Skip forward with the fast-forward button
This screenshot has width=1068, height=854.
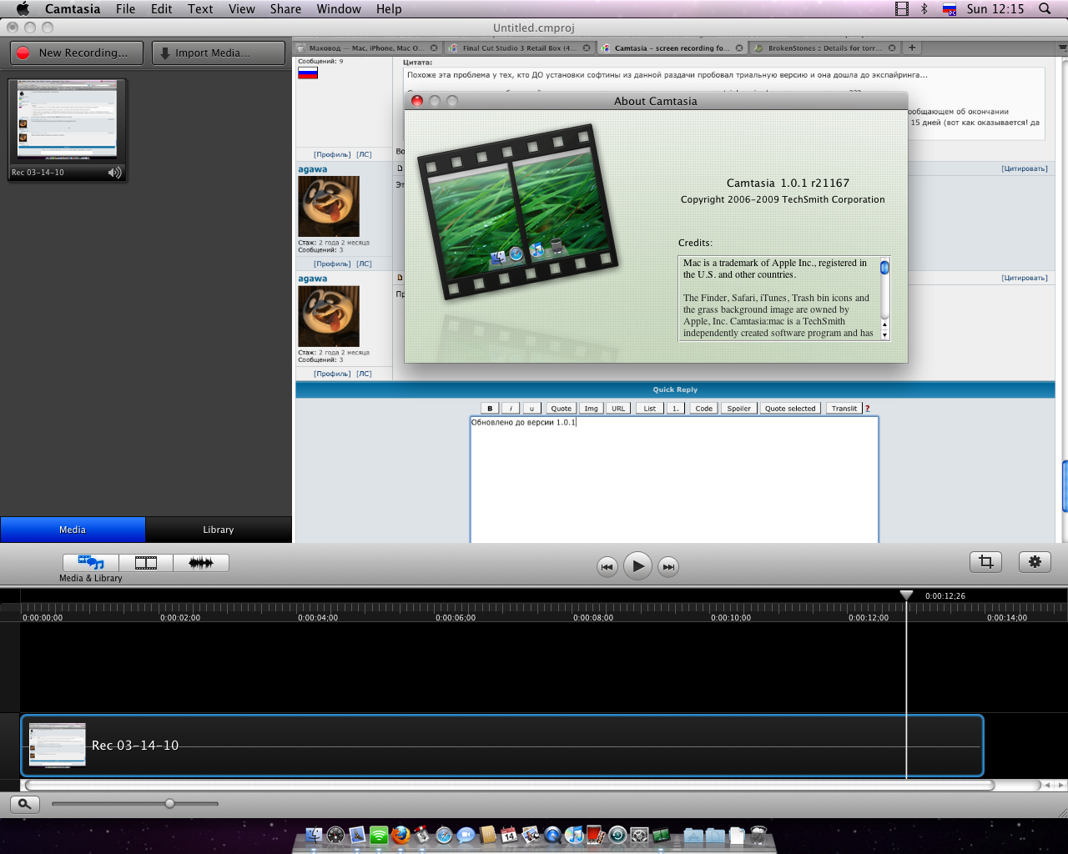click(x=668, y=567)
